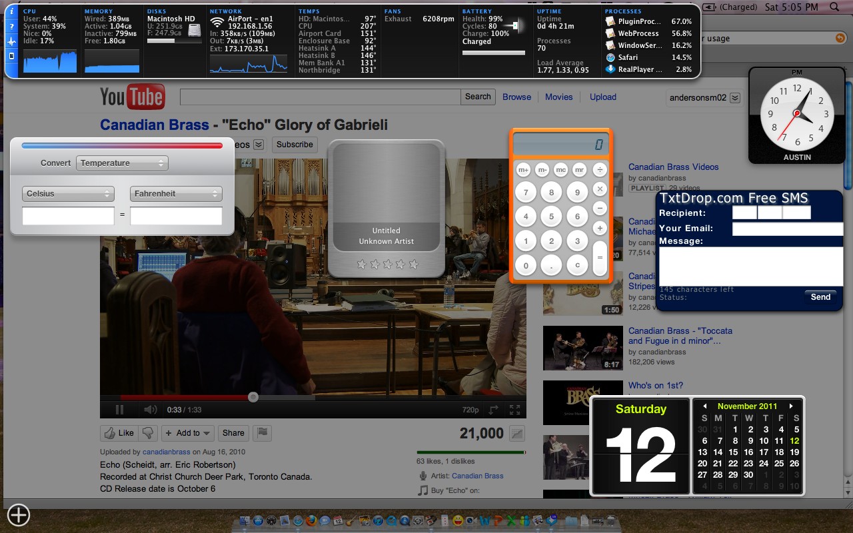Click the Macintosh HD disk icon
Viewport: 853px width, 533px height.
(x=194, y=31)
